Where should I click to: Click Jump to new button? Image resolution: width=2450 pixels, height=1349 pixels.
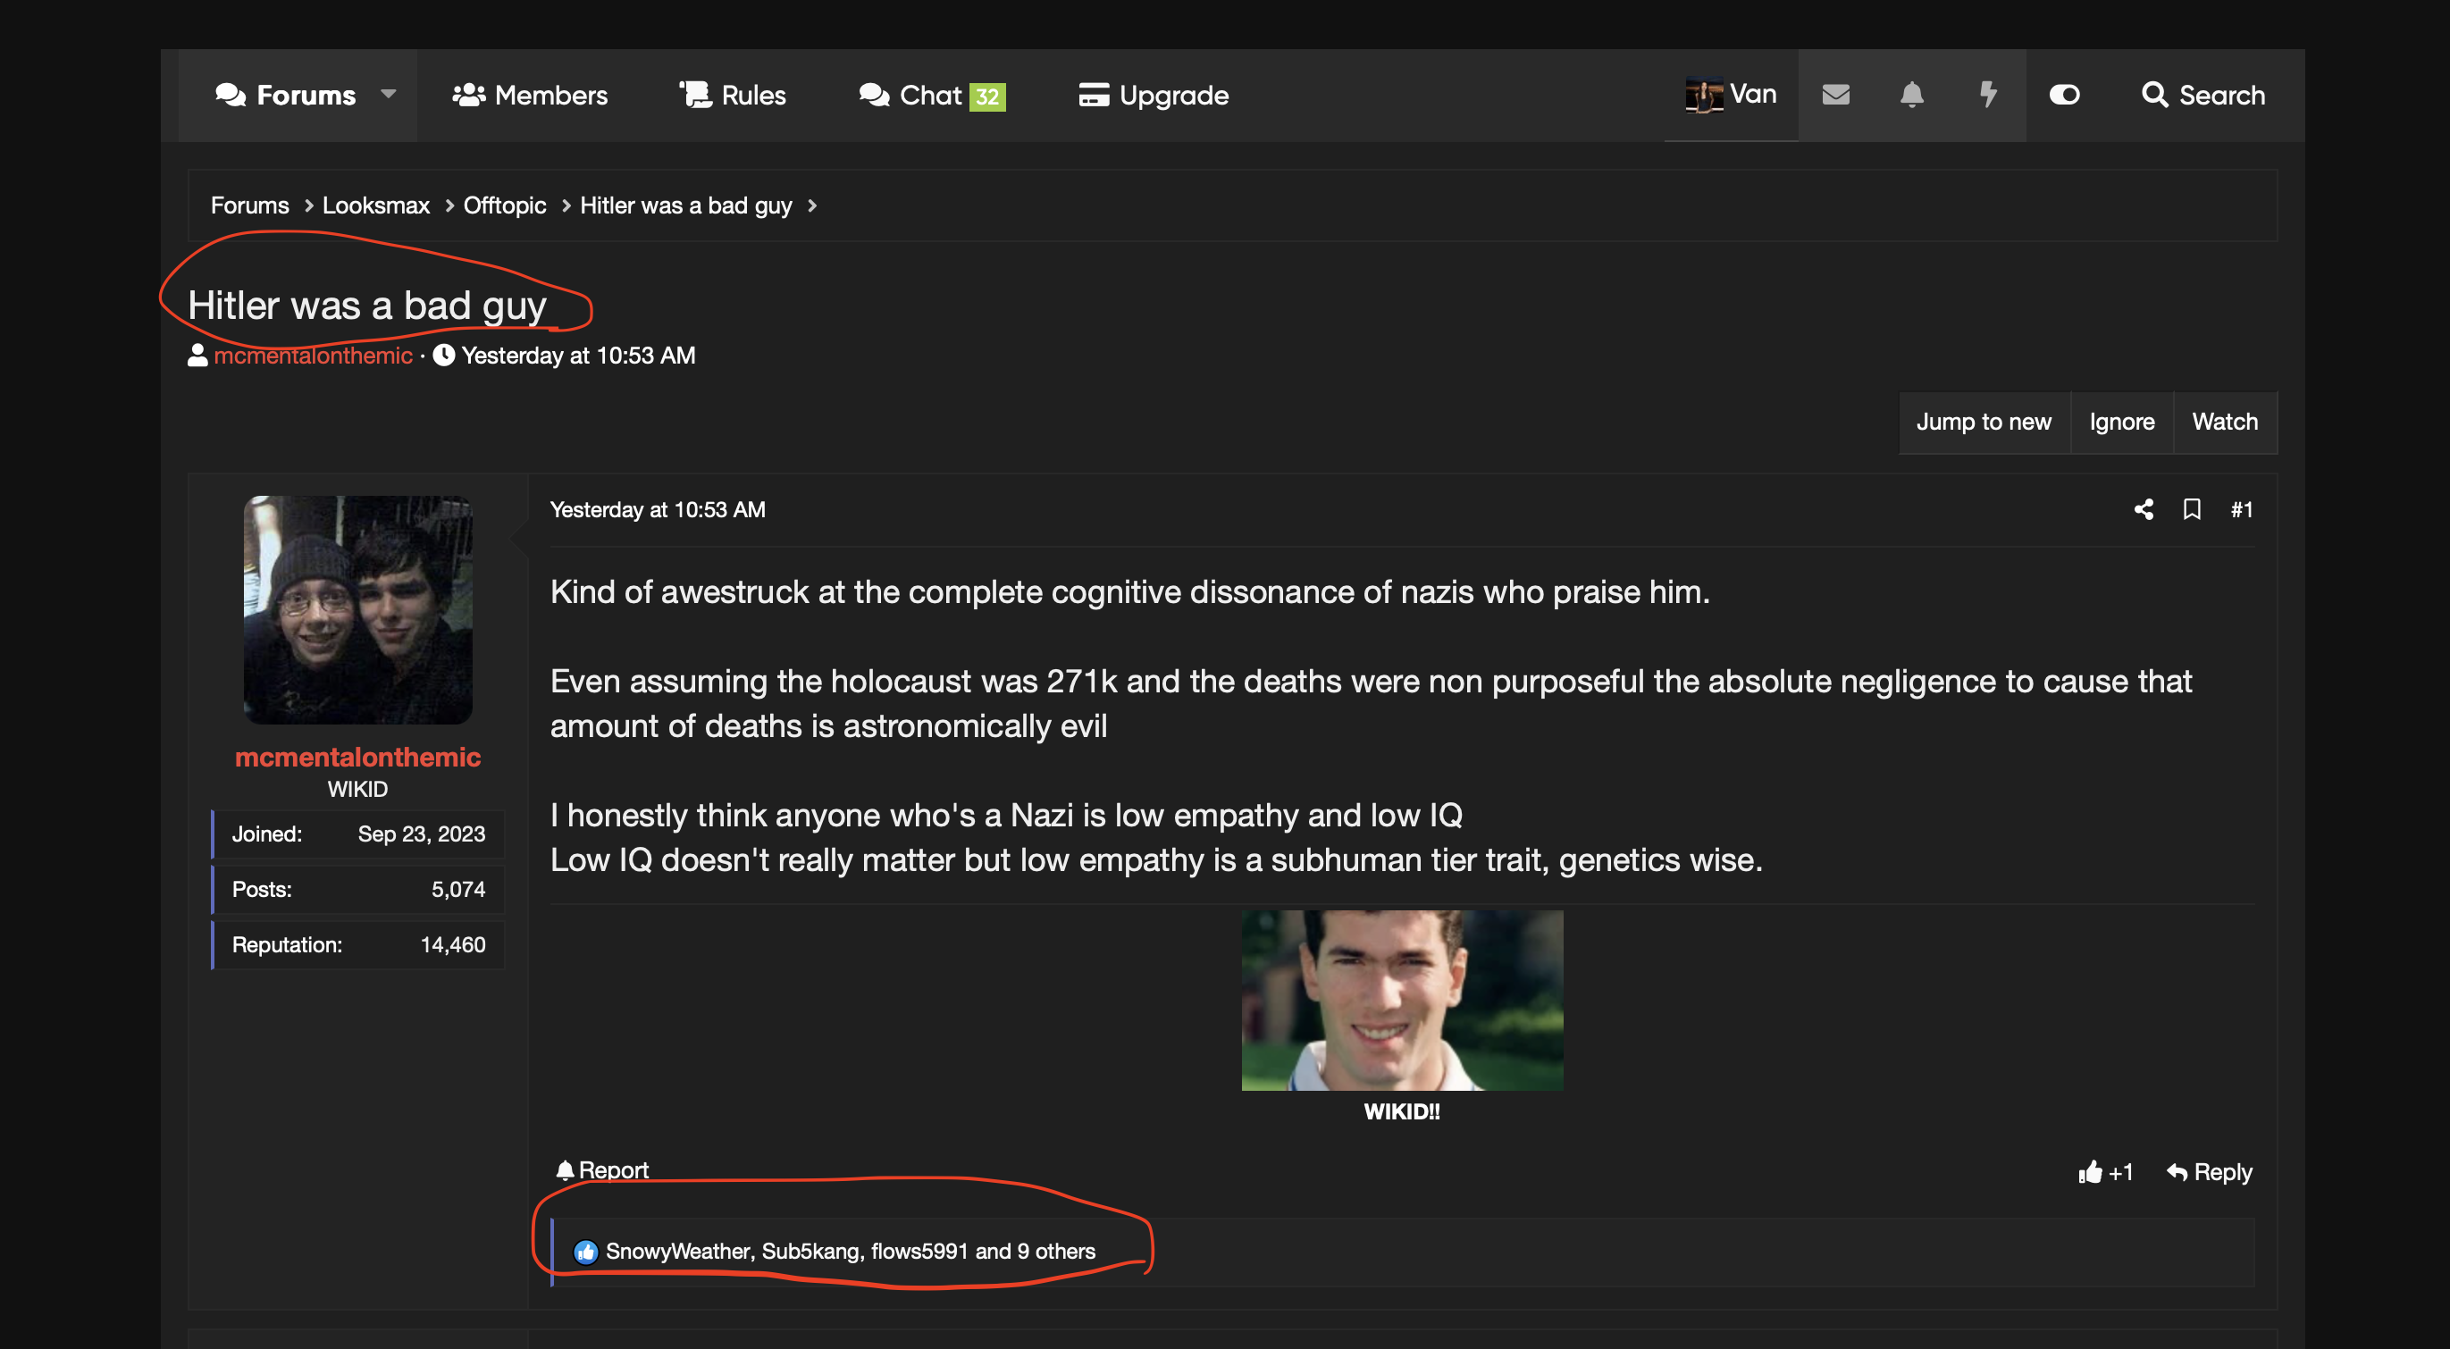[x=1983, y=422]
